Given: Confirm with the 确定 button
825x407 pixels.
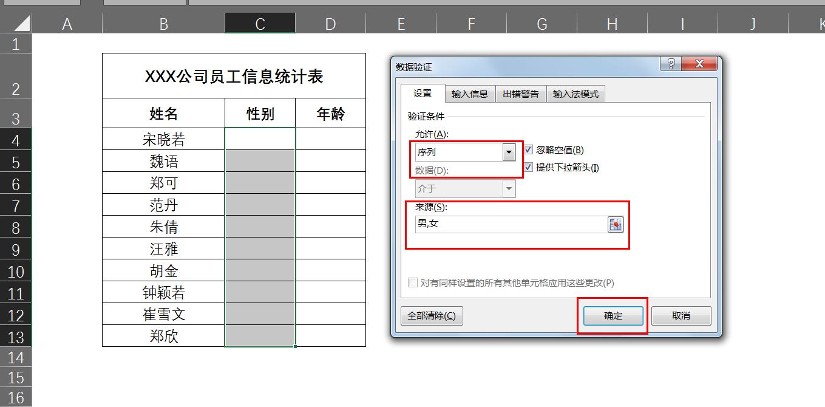Looking at the screenshot, I should (x=613, y=316).
